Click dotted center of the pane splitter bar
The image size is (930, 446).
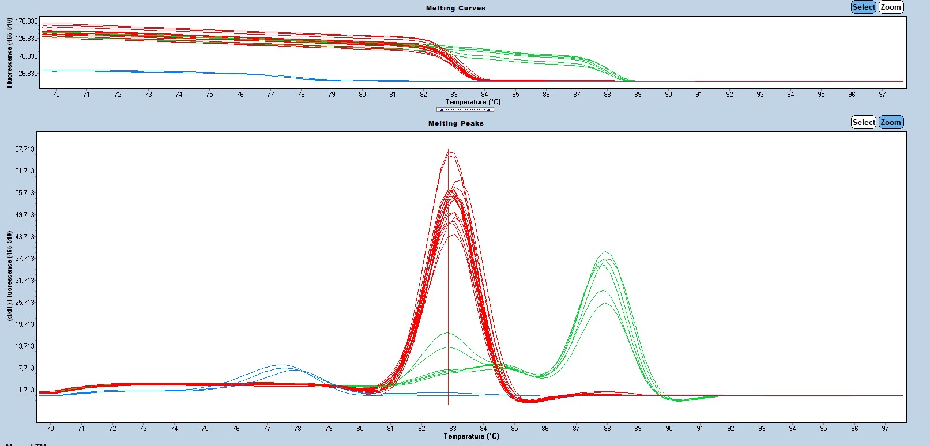tap(465, 109)
